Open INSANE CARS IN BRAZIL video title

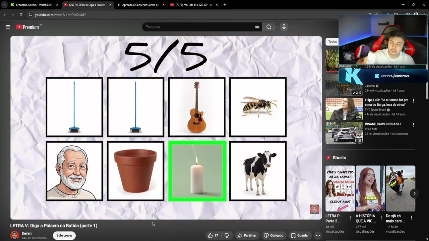click(383, 124)
